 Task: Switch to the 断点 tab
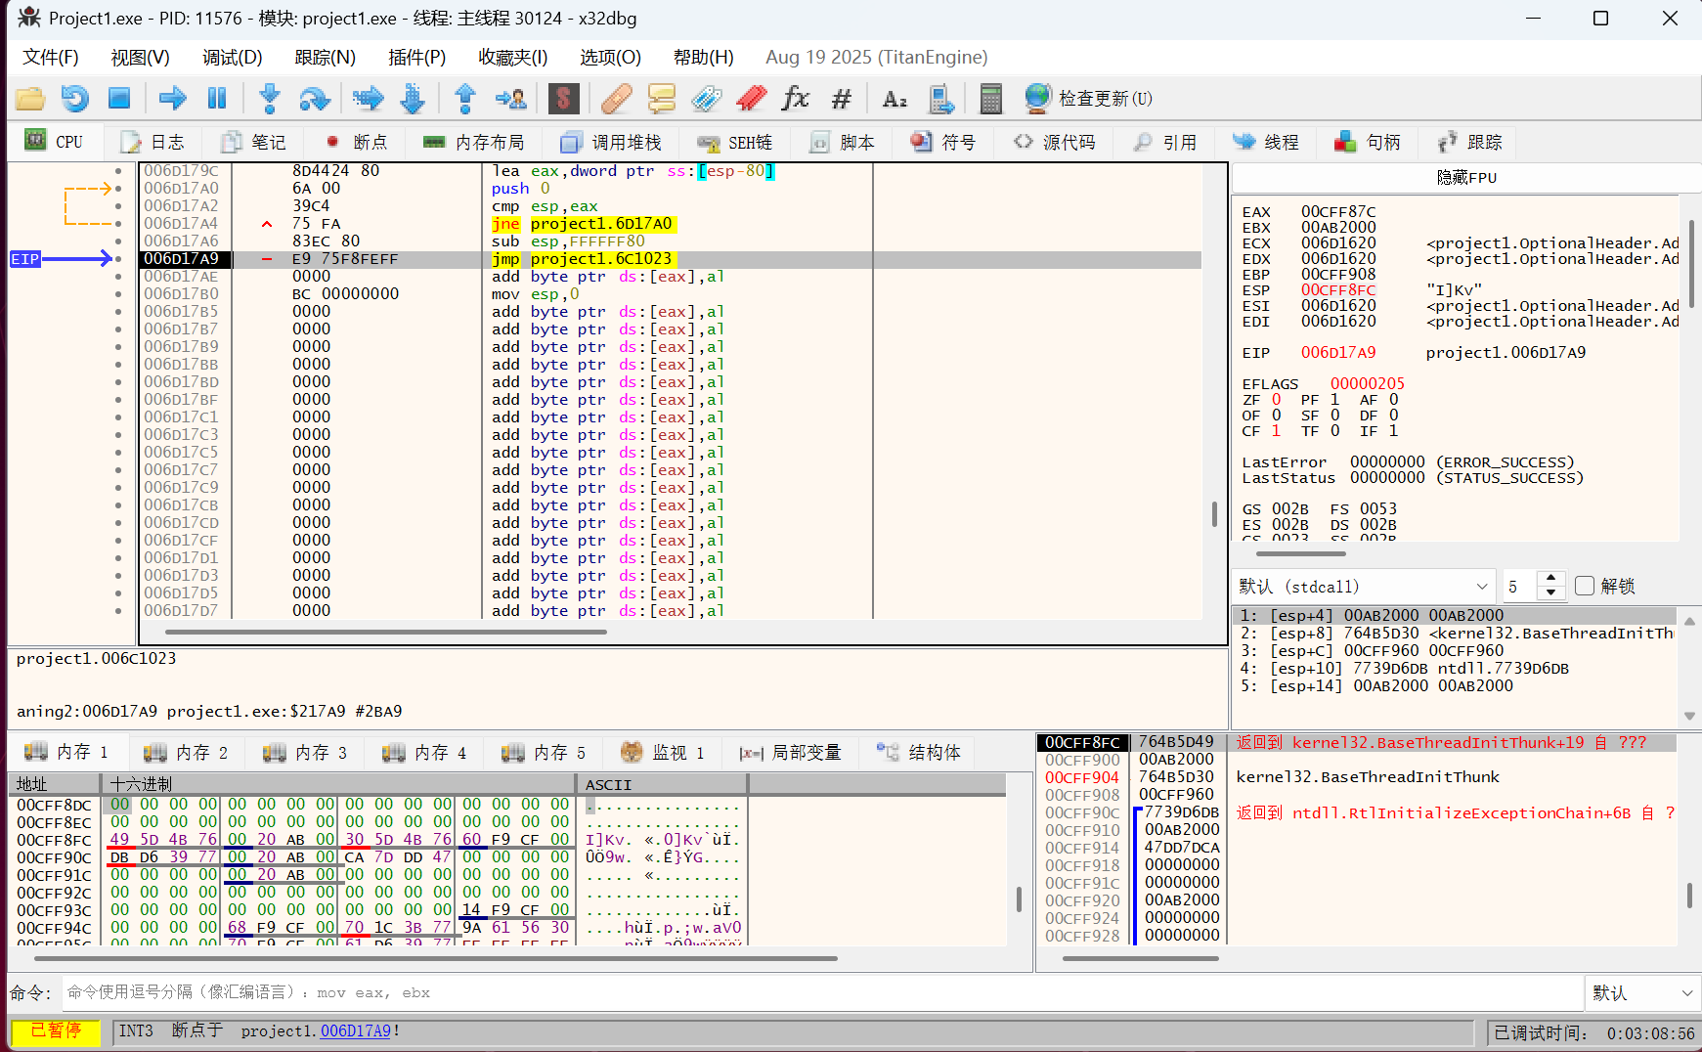[357, 143]
